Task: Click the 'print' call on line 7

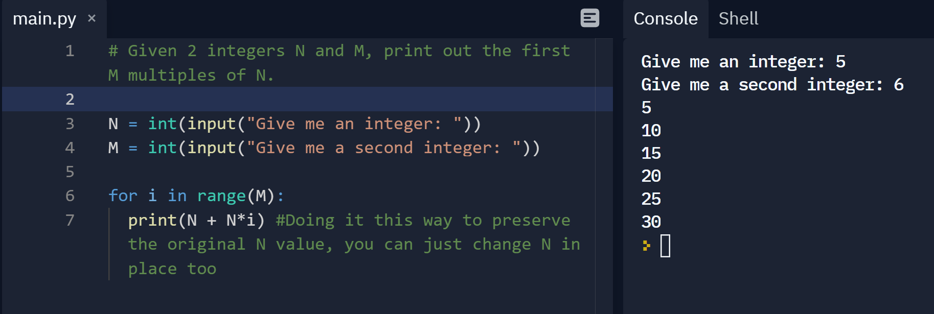Action: coord(152,221)
